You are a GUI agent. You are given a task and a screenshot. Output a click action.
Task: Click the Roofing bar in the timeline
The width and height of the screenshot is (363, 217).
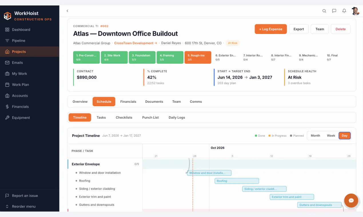(x=237, y=181)
